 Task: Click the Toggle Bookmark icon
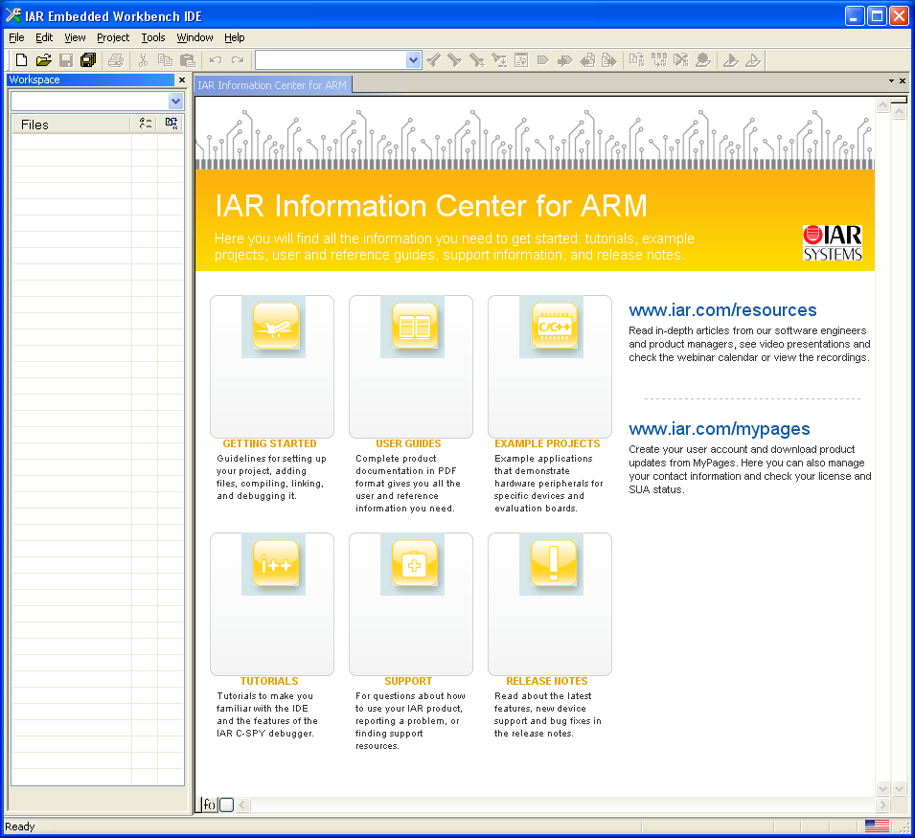(x=543, y=60)
